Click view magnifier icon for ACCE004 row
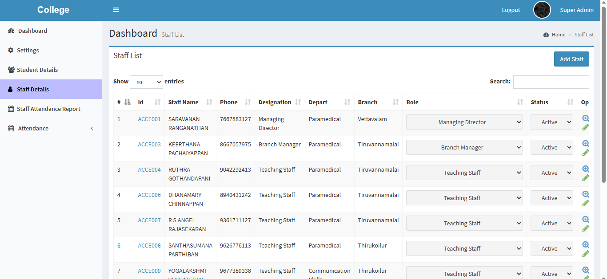The height and width of the screenshot is (279, 607). [x=586, y=169]
